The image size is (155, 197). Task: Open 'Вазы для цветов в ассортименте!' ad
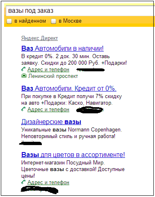73,155
